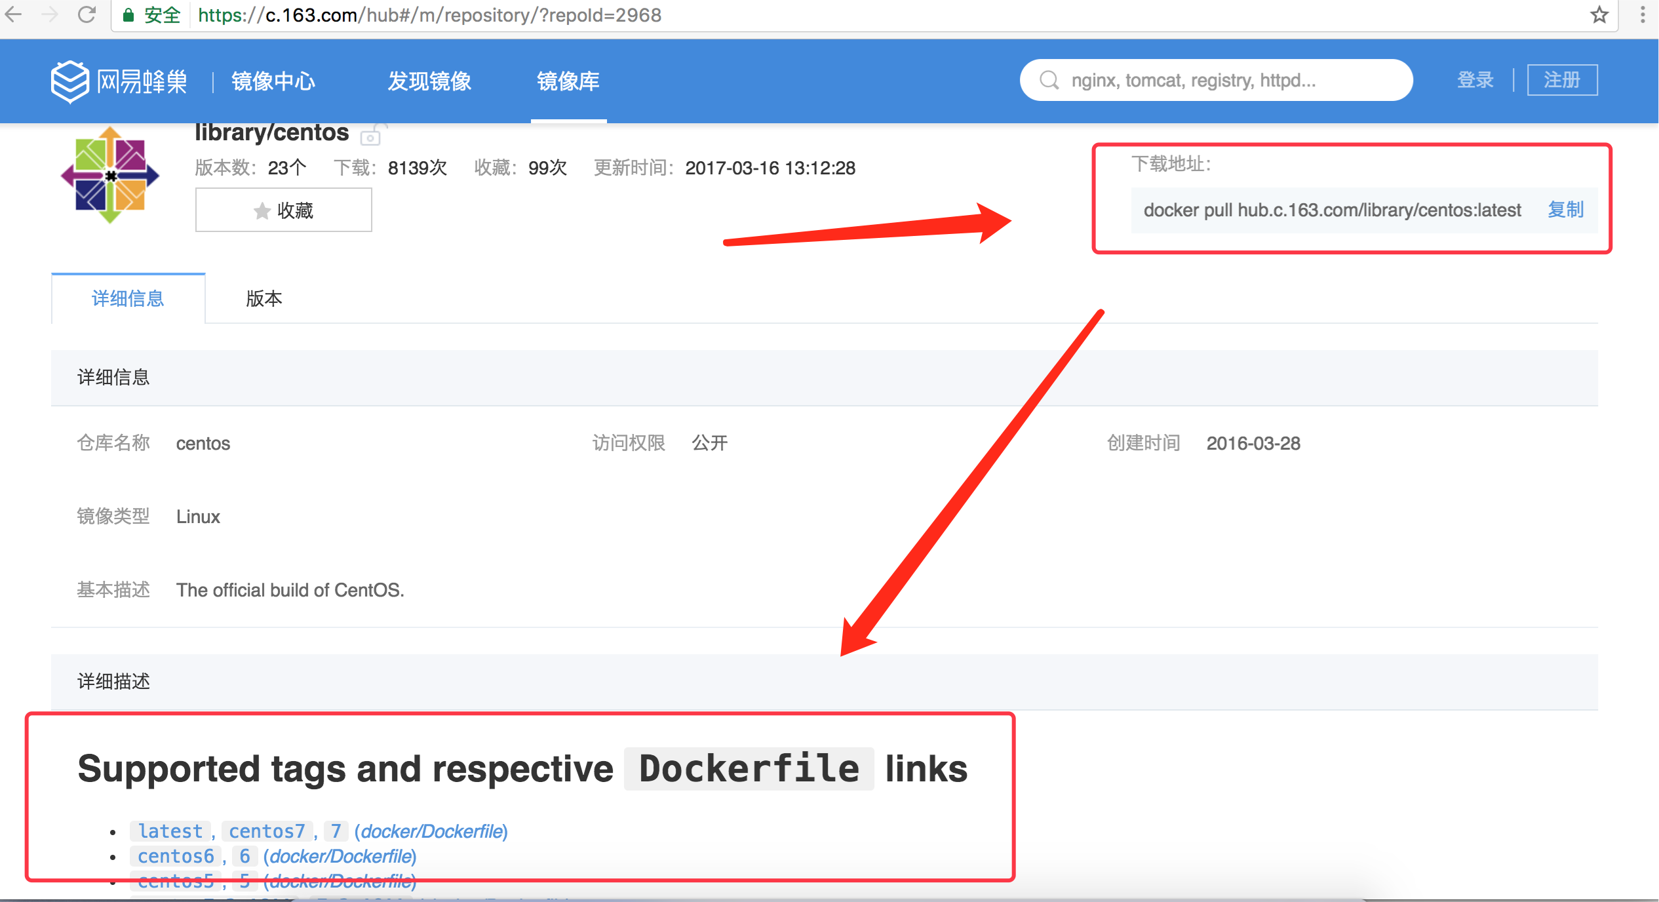Open docker/Dockerfile link on centos6 row
This screenshot has width=1659, height=902.
341,856
